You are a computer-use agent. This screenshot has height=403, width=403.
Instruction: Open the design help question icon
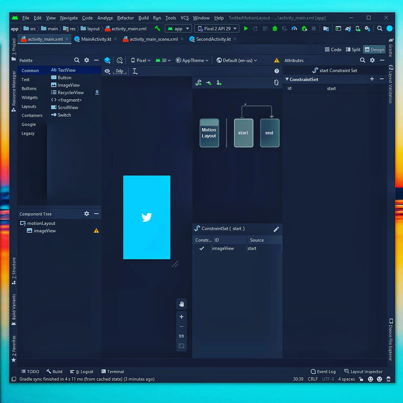[x=276, y=71]
